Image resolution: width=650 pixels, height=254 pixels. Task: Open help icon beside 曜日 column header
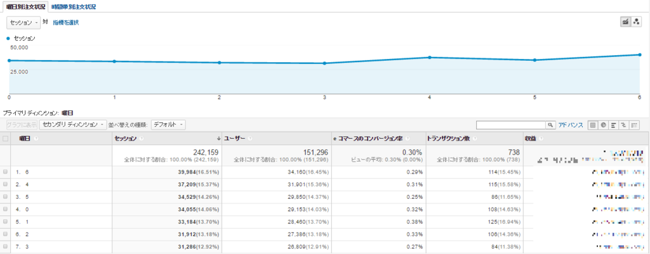pyautogui.click(x=36, y=139)
